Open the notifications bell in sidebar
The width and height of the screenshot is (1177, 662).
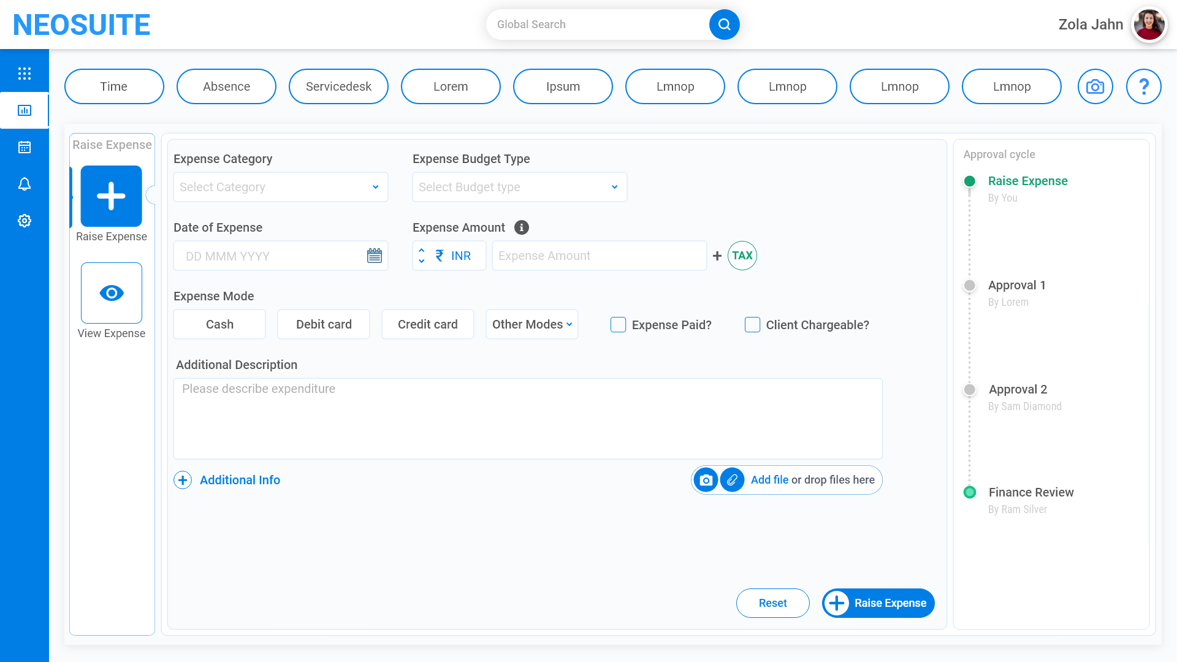[25, 184]
